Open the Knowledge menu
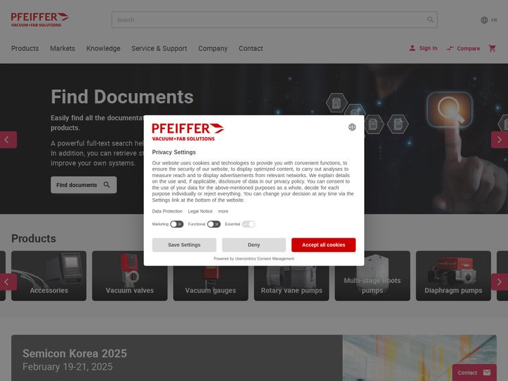Image resolution: width=508 pixels, height=381 pixels. coord(103,48)
